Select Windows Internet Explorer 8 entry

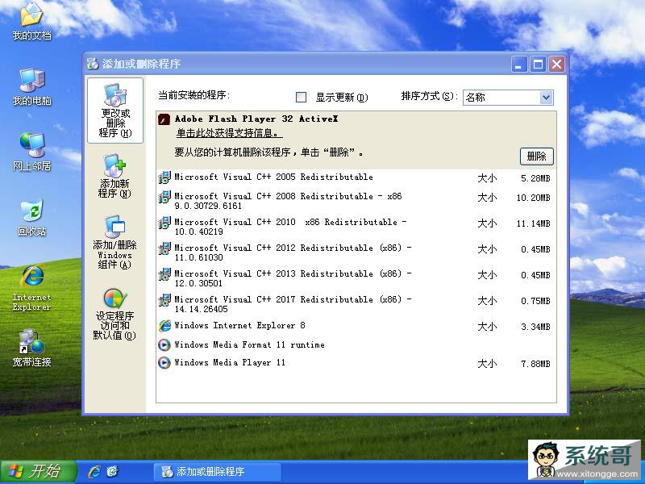[x=356, y=326]
